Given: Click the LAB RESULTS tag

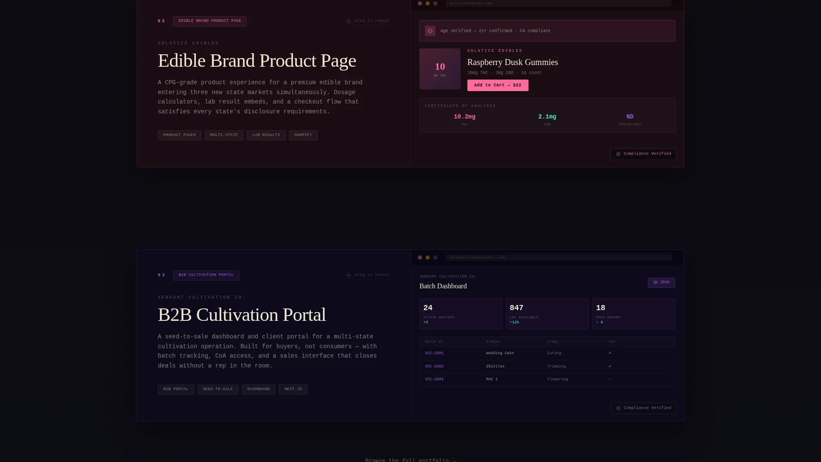Looking at the screenshot, I should [266, 135].
